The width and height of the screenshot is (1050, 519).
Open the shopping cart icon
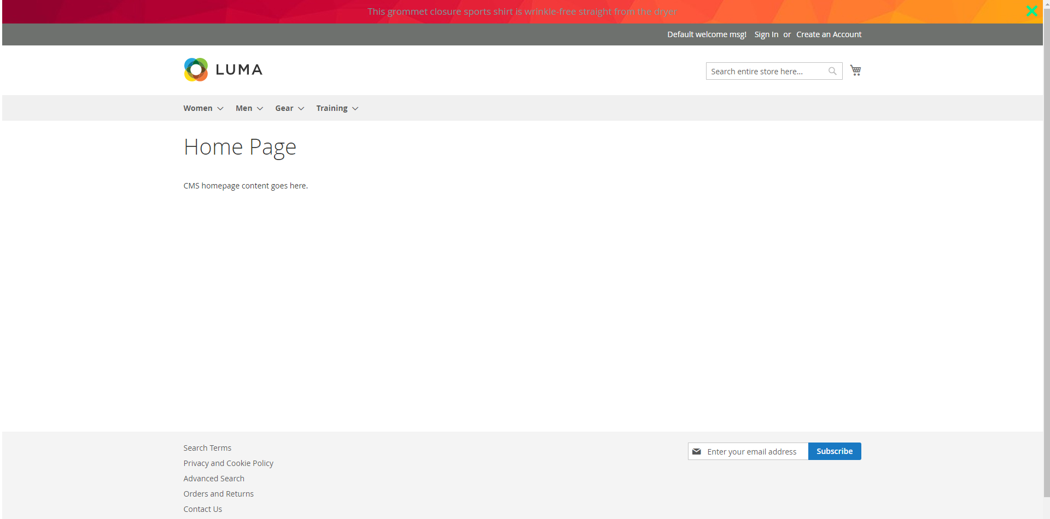855,70
